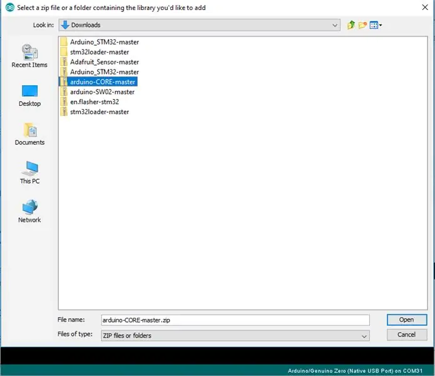Select the arduino-CORE-master zip icon

point(64,82)
